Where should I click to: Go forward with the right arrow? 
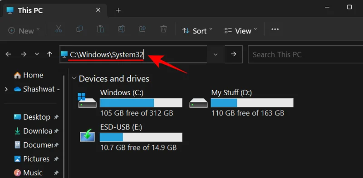tap(24, 54)
